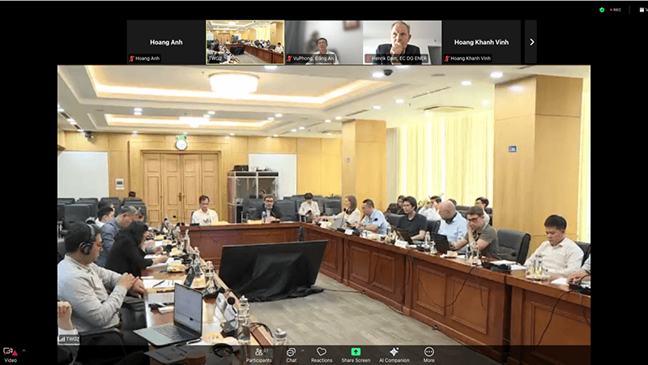This screenshot has height=365, width=648.
Task: Click the muted mic icon on Hoang Anh's tile
Action: (x=131, y=58)
